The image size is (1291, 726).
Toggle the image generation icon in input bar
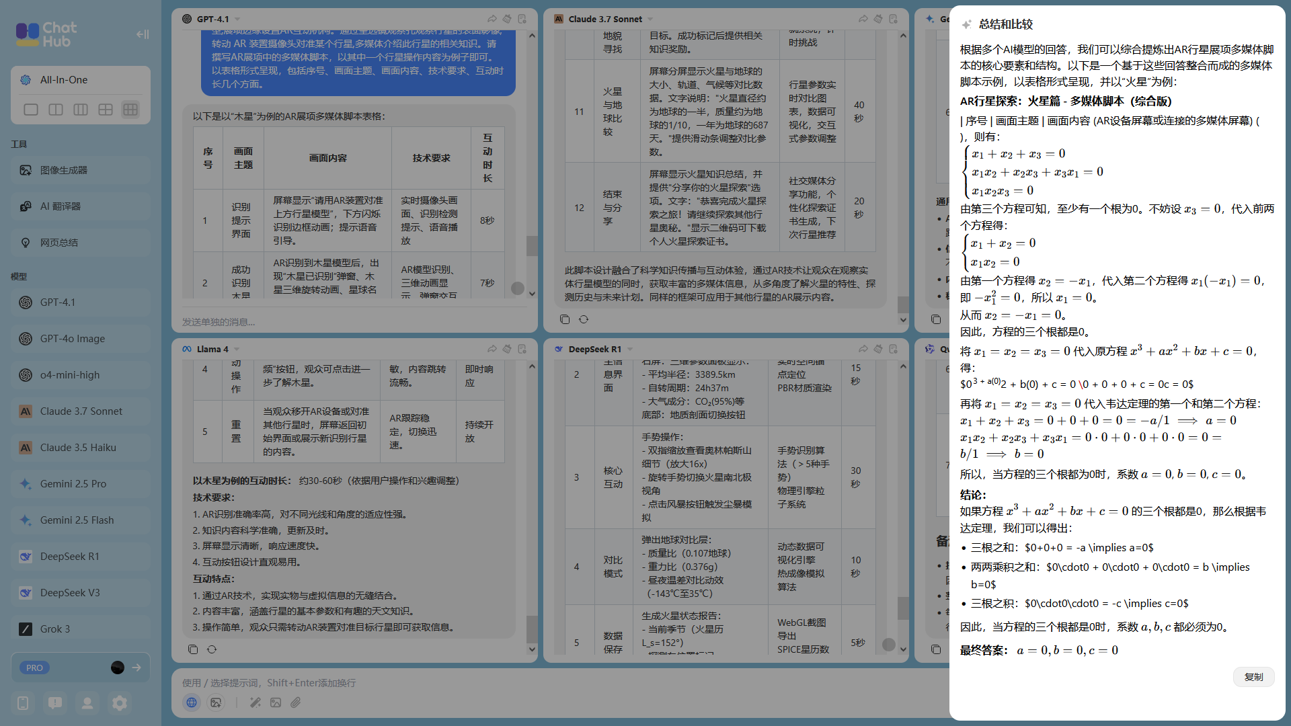[x=216, y=702]
